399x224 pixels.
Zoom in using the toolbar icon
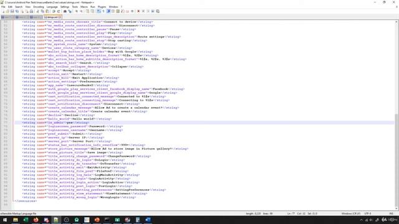pos(76,11)
